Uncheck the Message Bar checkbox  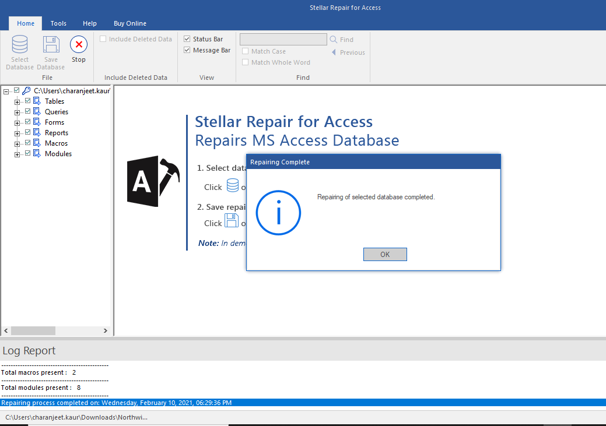pyautogui.click(x=187, y=50)
